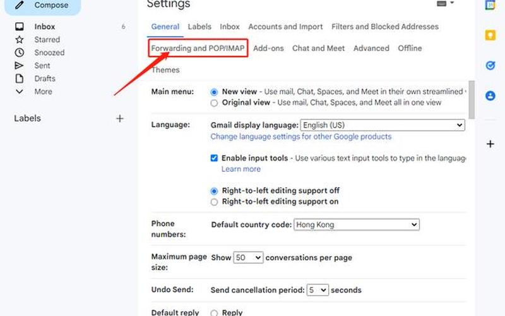Open Snoozed folder label
The height and width of the screenshot is (316, 505).
[49, 52]
